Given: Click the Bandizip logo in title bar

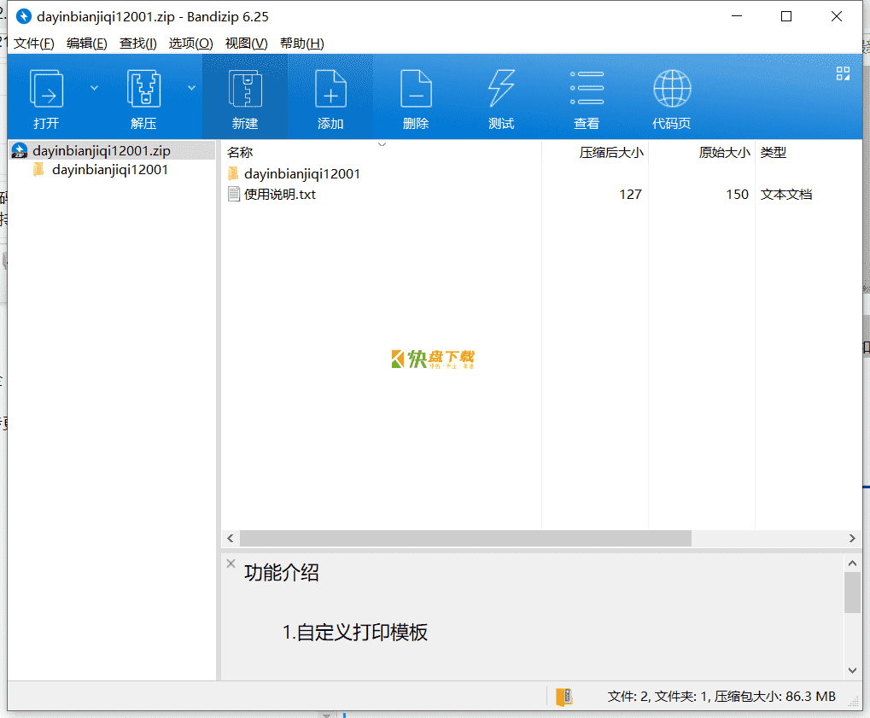Looking at the screenshot, I should coord(23,16).
